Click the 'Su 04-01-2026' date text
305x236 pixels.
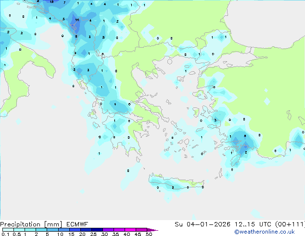click(203, 224)
